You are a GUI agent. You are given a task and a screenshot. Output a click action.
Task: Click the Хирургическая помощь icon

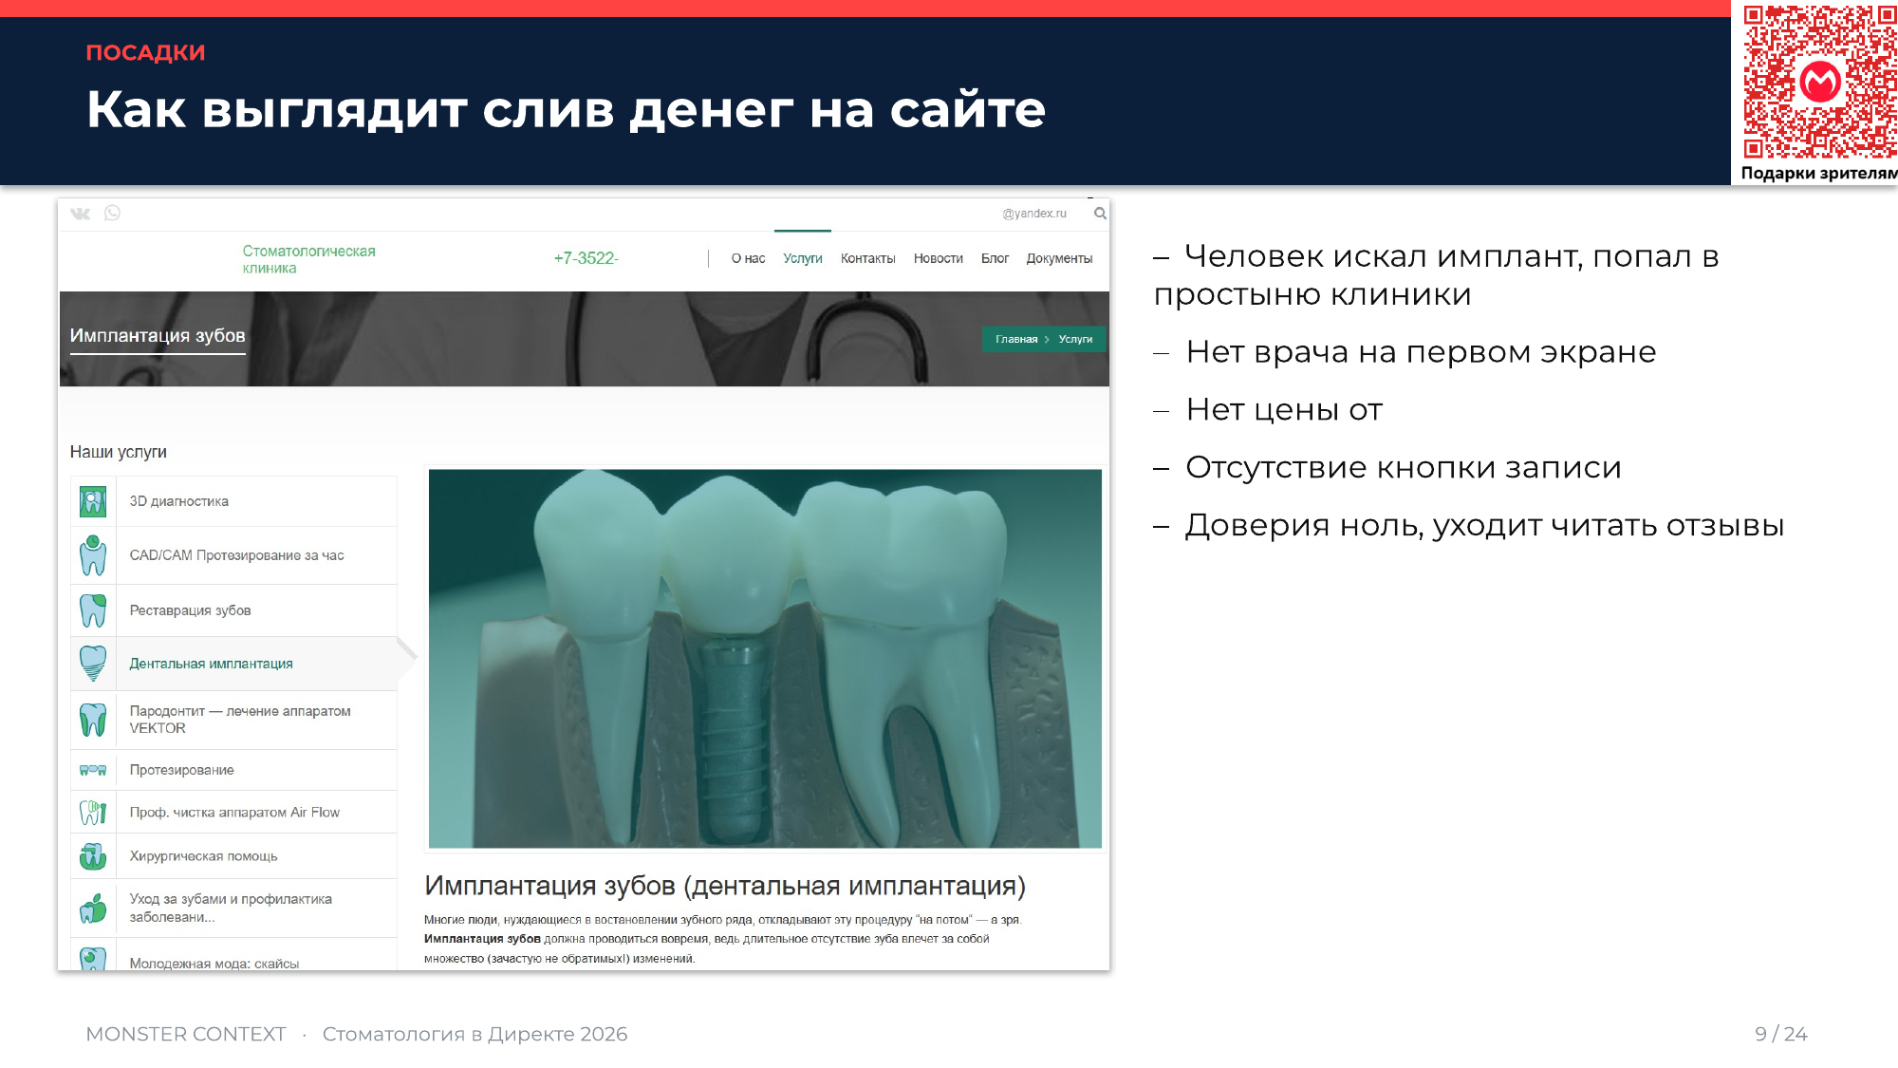(93, 856)
